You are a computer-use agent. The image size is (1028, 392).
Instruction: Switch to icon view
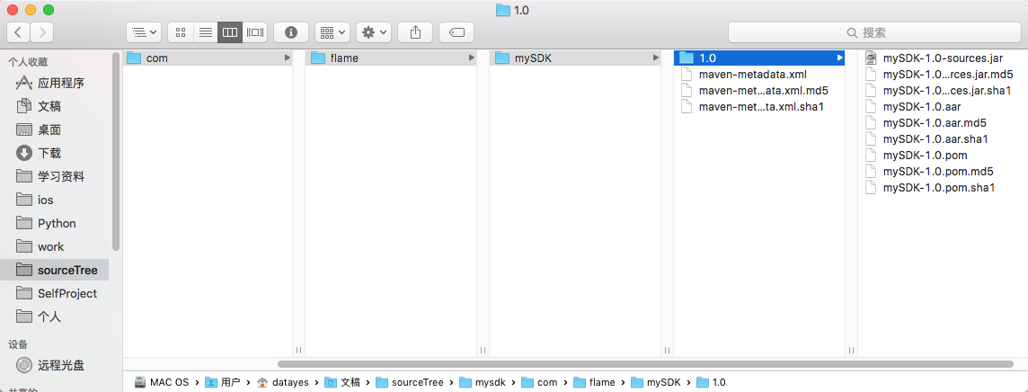pyautogui.click(x=181, y=31)
